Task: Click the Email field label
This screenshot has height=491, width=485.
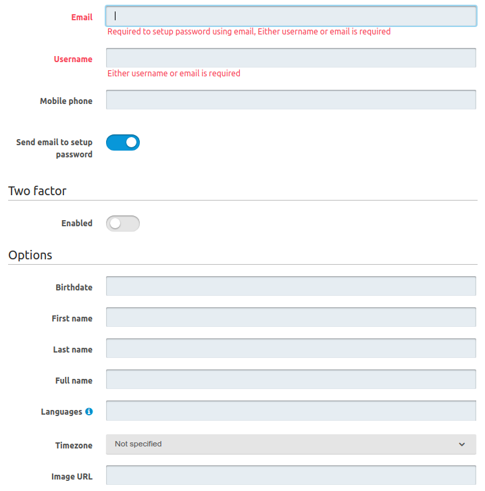Action: point(82,17)
